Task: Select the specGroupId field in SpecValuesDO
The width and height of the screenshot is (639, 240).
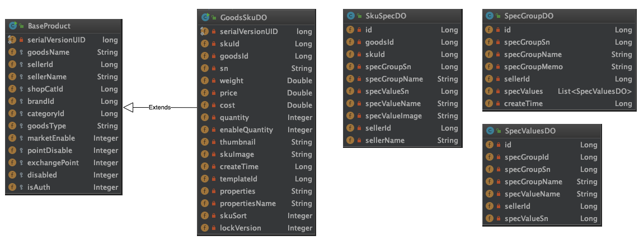Action: click(x=542, y=157)
